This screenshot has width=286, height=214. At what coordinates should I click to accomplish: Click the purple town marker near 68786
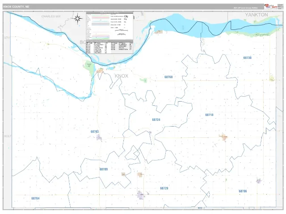259,181
